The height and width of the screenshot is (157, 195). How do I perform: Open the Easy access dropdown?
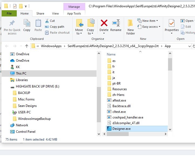coord(149,27)
